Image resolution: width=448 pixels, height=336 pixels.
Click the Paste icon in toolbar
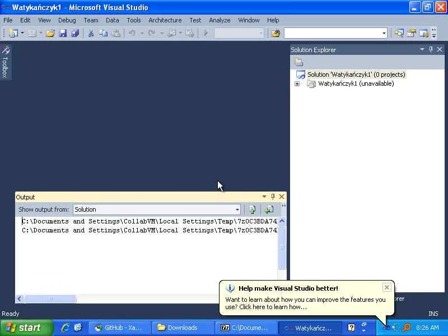coord(116,33)
